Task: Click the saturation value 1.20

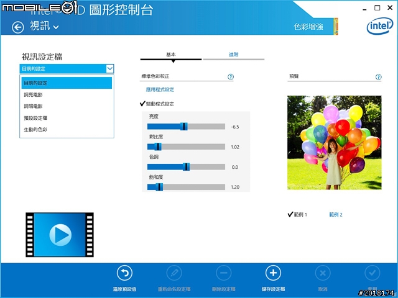Action: (x=235, y=187)
